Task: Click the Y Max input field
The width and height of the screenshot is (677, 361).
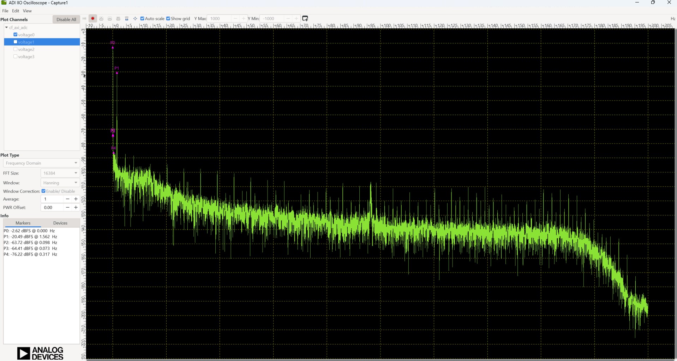Action: tap(220, 19)
